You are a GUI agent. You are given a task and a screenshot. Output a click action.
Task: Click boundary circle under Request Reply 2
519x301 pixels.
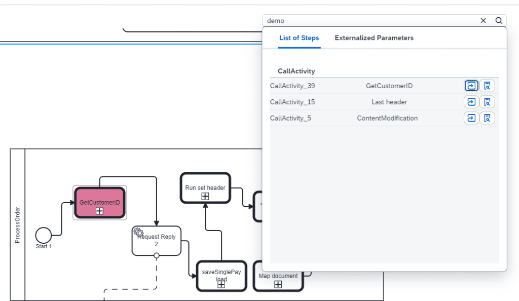pyautogui.click(x=156, y=255)
